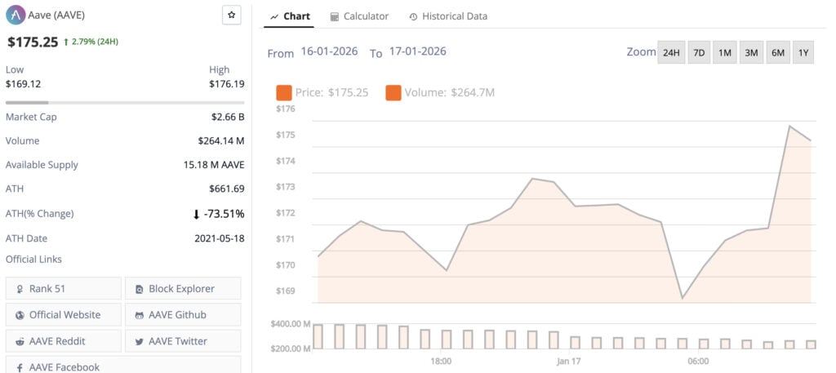Set zoom range to 7D
Image resolution: width=836 pixels, height=373 pixels.
coord(699,53)
